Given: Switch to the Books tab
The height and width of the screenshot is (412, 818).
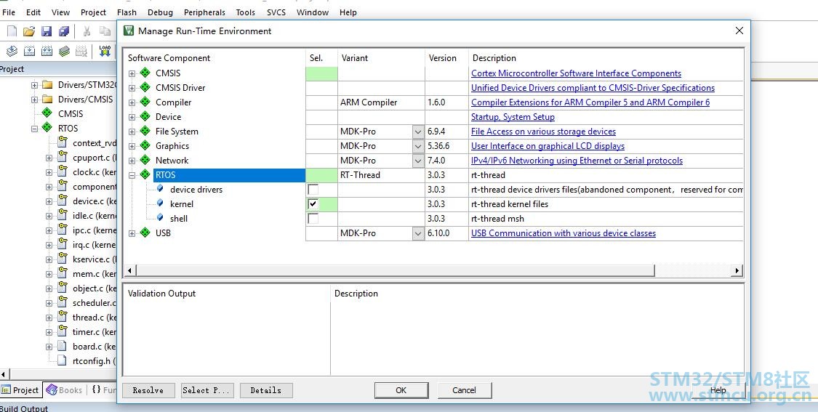Looking at the screenshot, I should pyautogui.click(x=64, y=389).
